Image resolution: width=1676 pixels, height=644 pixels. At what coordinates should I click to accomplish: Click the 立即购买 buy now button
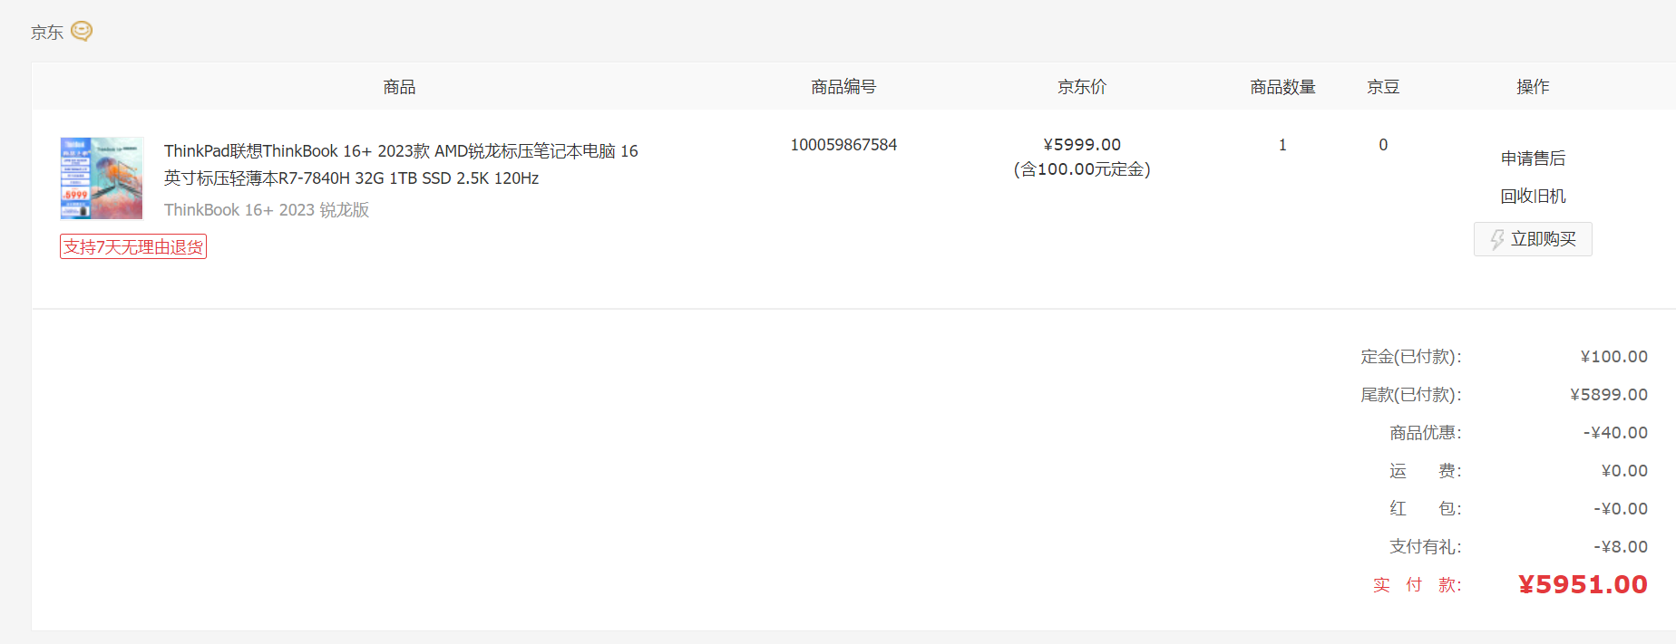(1533, 239)
